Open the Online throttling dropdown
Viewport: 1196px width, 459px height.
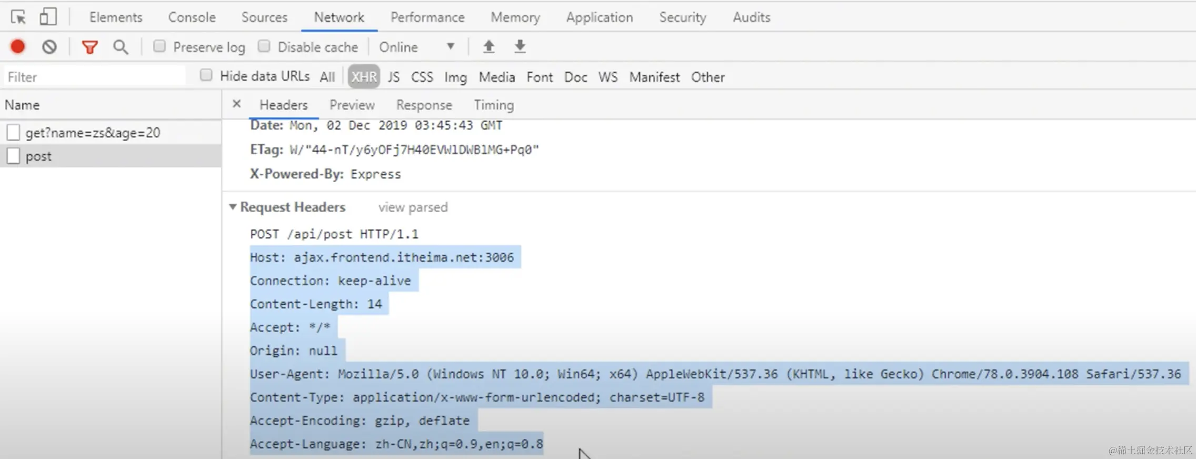(417, 47)
